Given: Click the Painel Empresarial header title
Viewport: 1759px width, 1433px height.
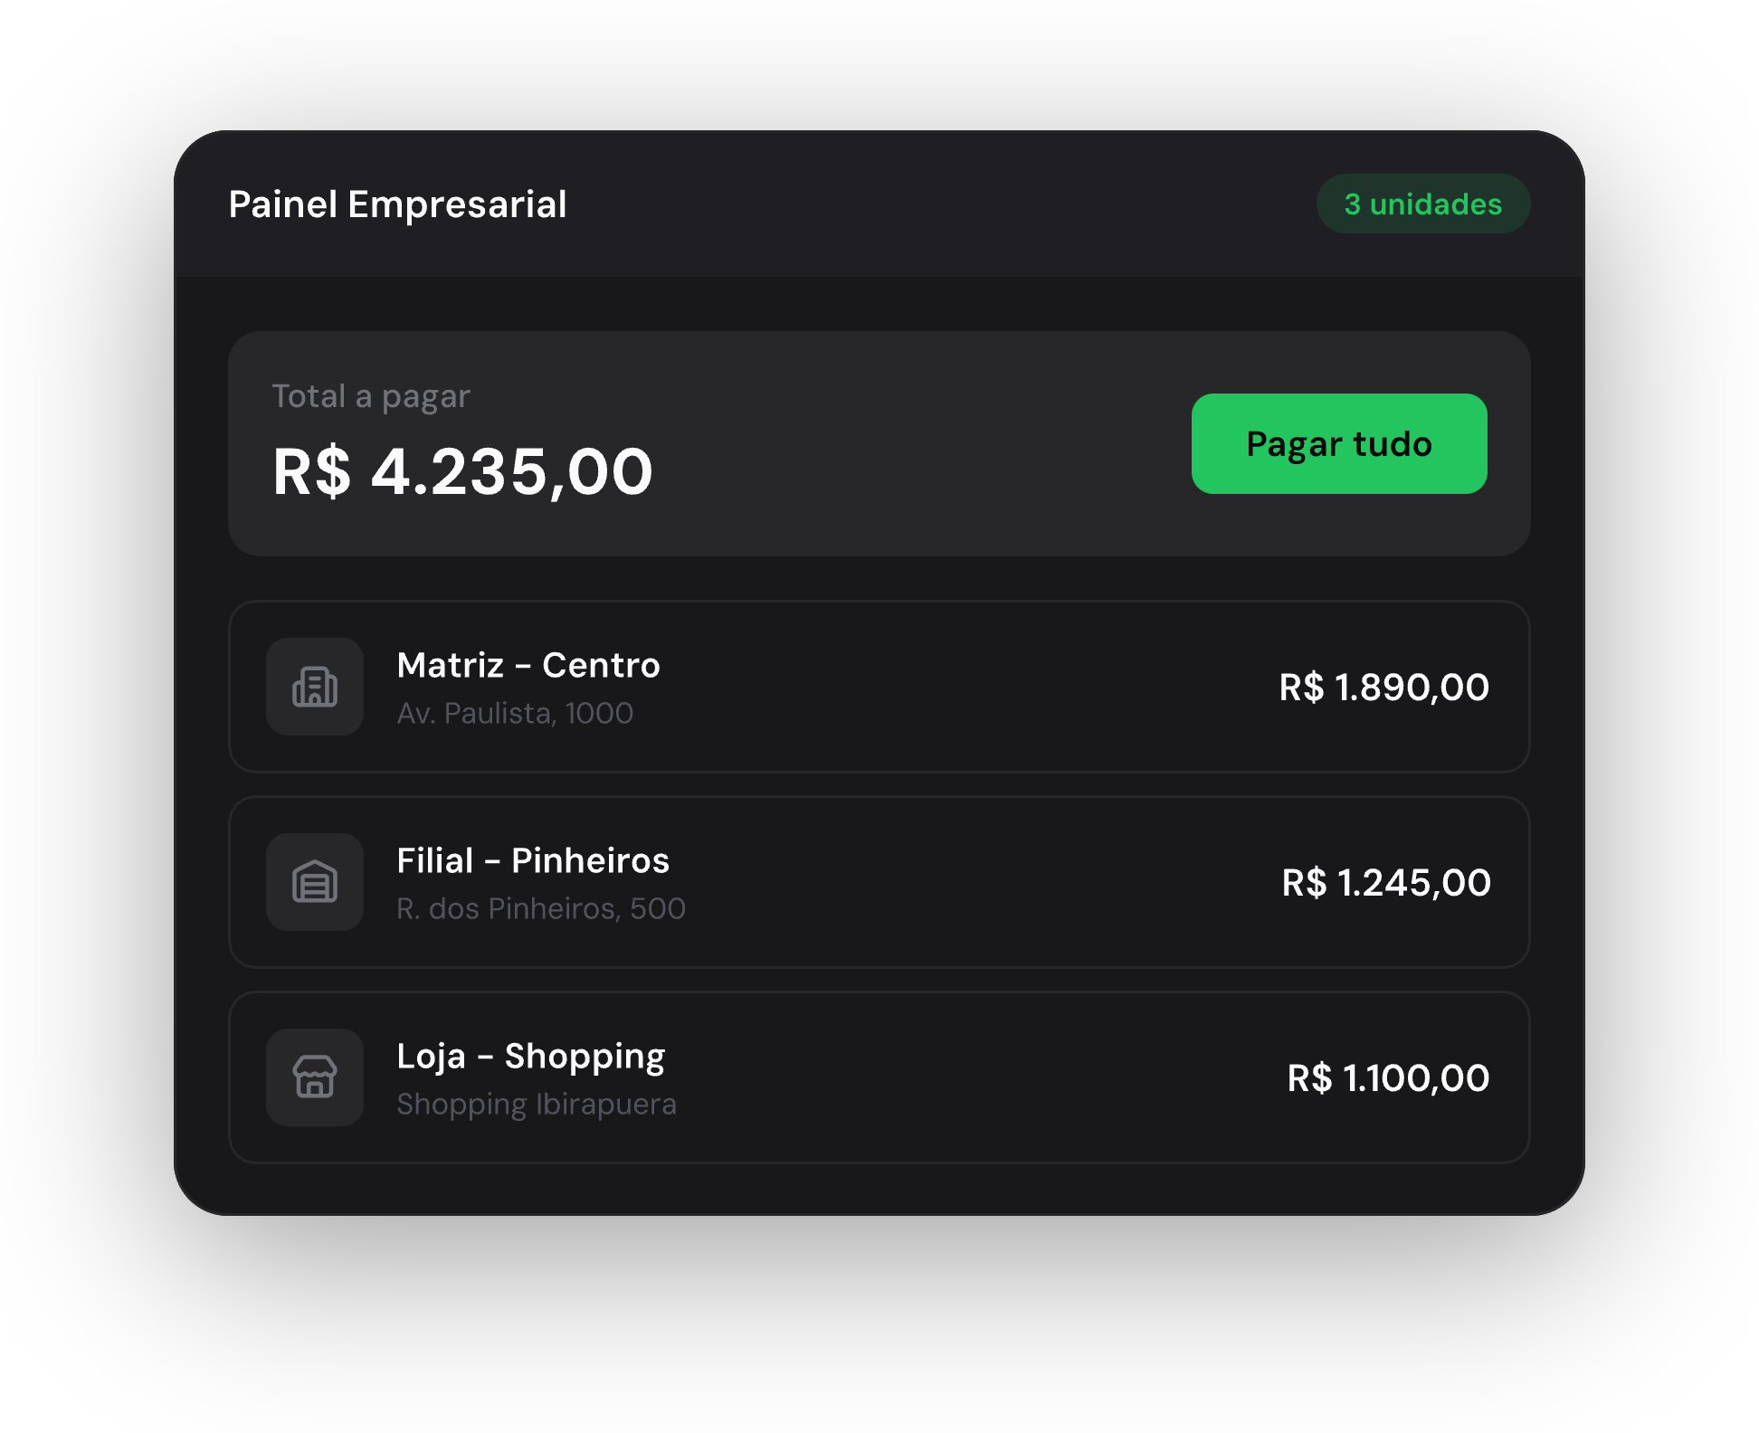Looking at the screenshot, I should coord(398,204).
